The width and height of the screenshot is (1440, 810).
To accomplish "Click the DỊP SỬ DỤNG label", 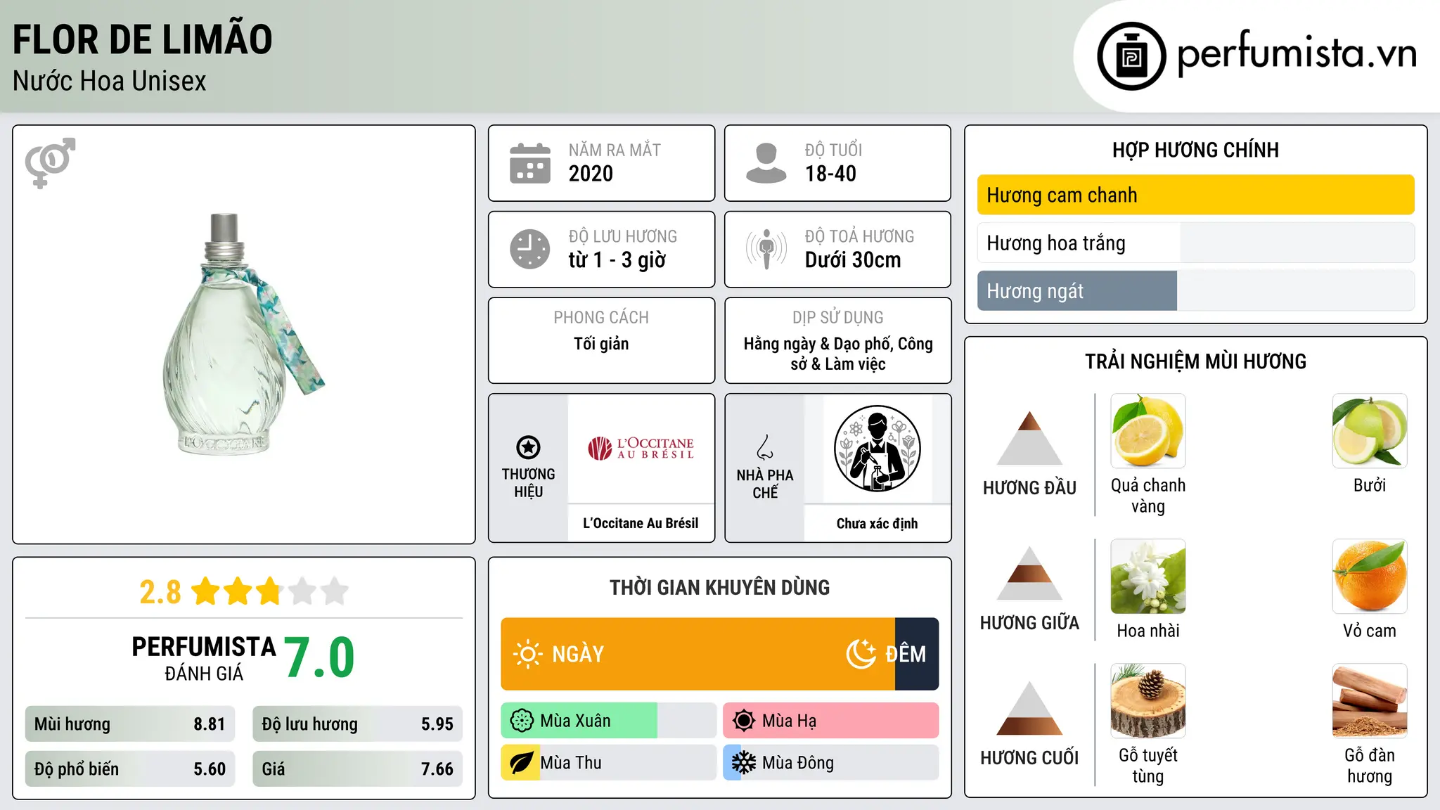I will pyautogui.click(x=838, y=317).
